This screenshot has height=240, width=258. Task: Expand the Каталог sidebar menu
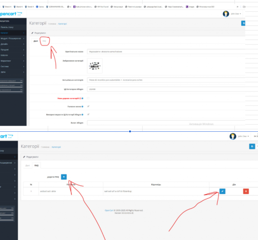pyautogui.click(x=13, y=33)
